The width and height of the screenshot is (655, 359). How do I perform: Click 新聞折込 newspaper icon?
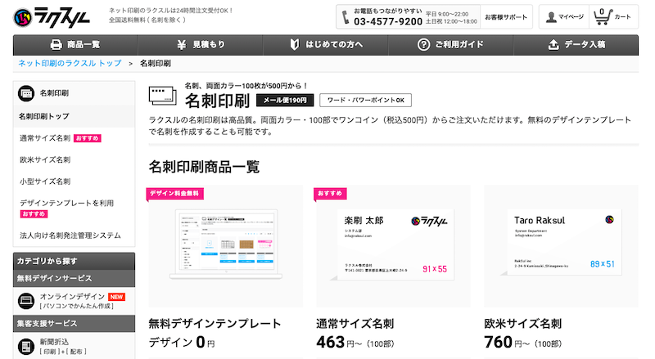coord(26,347)
